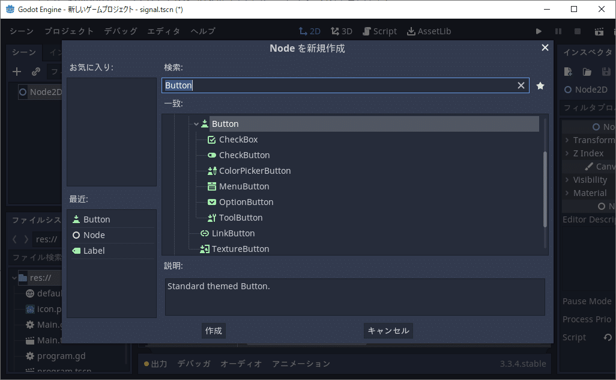Image resolution: width=616 pixels, height=380 pixels.
Task: Open 出力 output panel
Action: coord(156,364)
